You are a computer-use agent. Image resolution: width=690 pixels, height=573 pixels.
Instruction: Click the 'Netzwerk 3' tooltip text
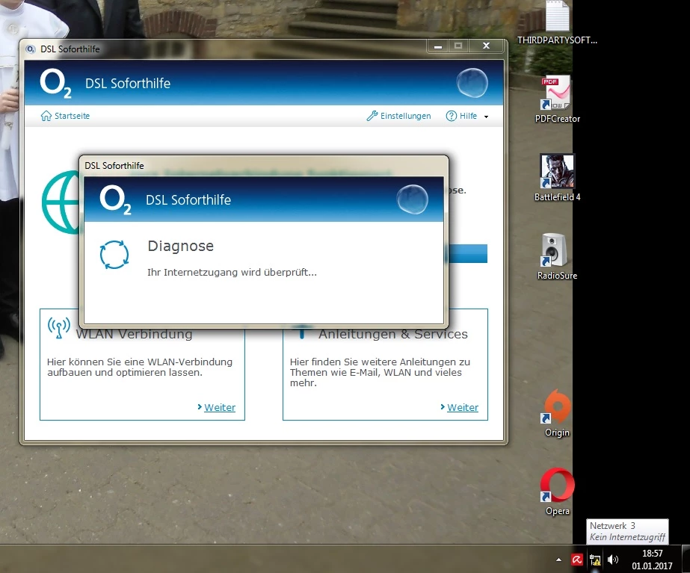pos(612,525)
